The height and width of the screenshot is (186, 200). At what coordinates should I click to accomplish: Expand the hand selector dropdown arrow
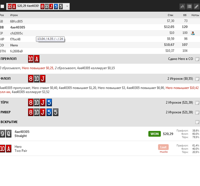pyautogui.click(x=67, y=6)
